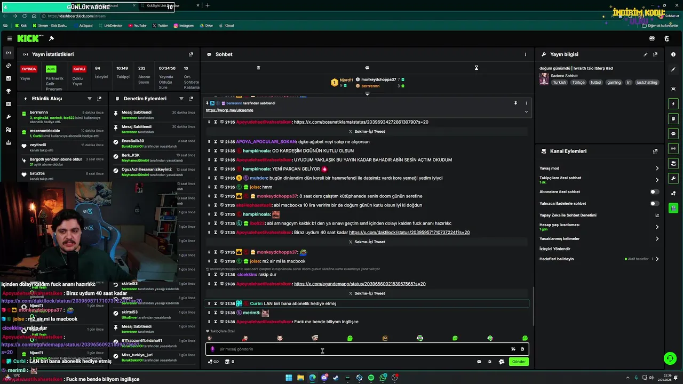Viewport: 683px width, 384px height.
Task: Open WhatsApp from the taskbar
Action: (x=383, y=378)
